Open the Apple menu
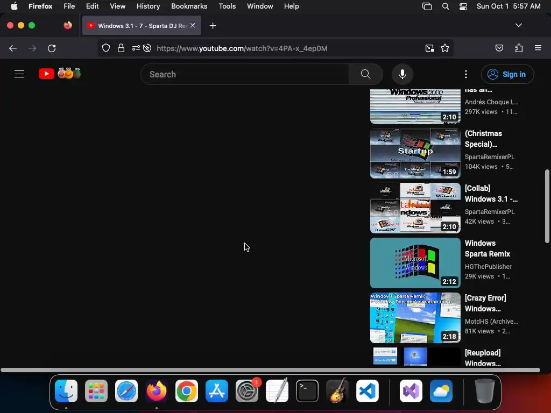The image size is (551, 413). [14, 6]
